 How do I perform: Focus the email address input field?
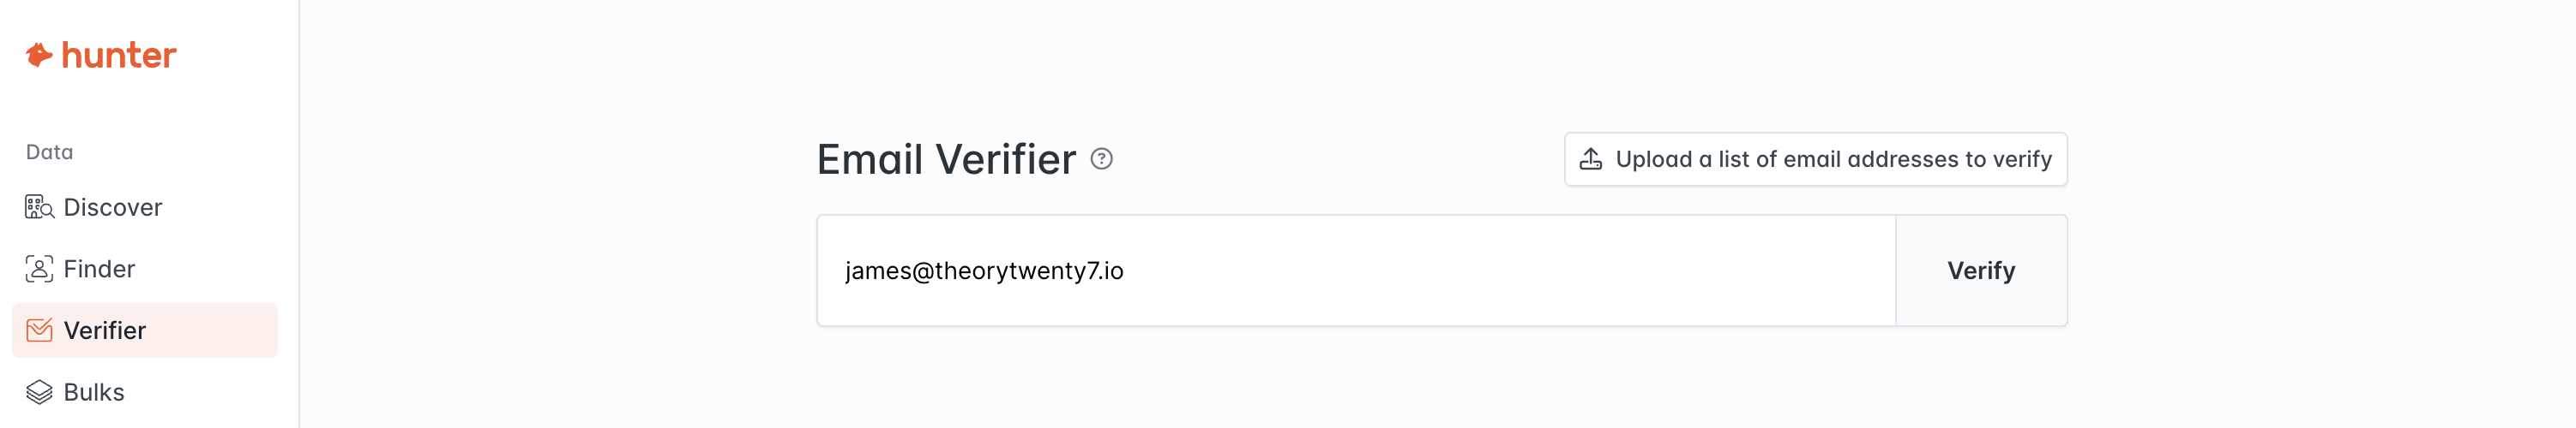click(1356, 270)
